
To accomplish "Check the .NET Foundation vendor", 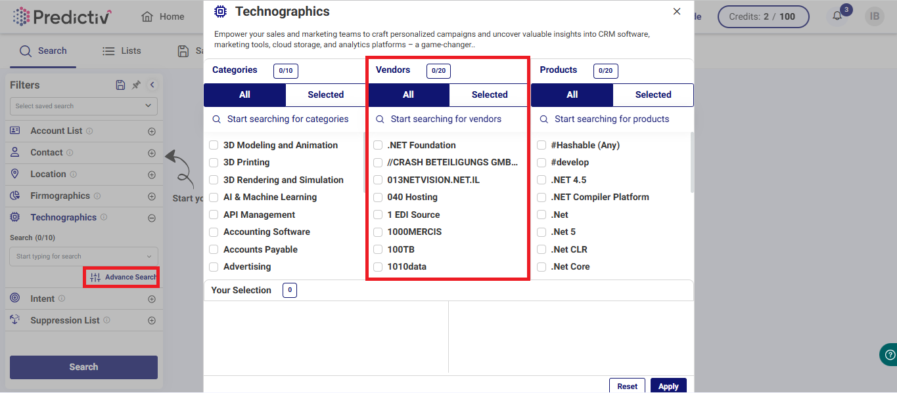I will tap(378, 145).
